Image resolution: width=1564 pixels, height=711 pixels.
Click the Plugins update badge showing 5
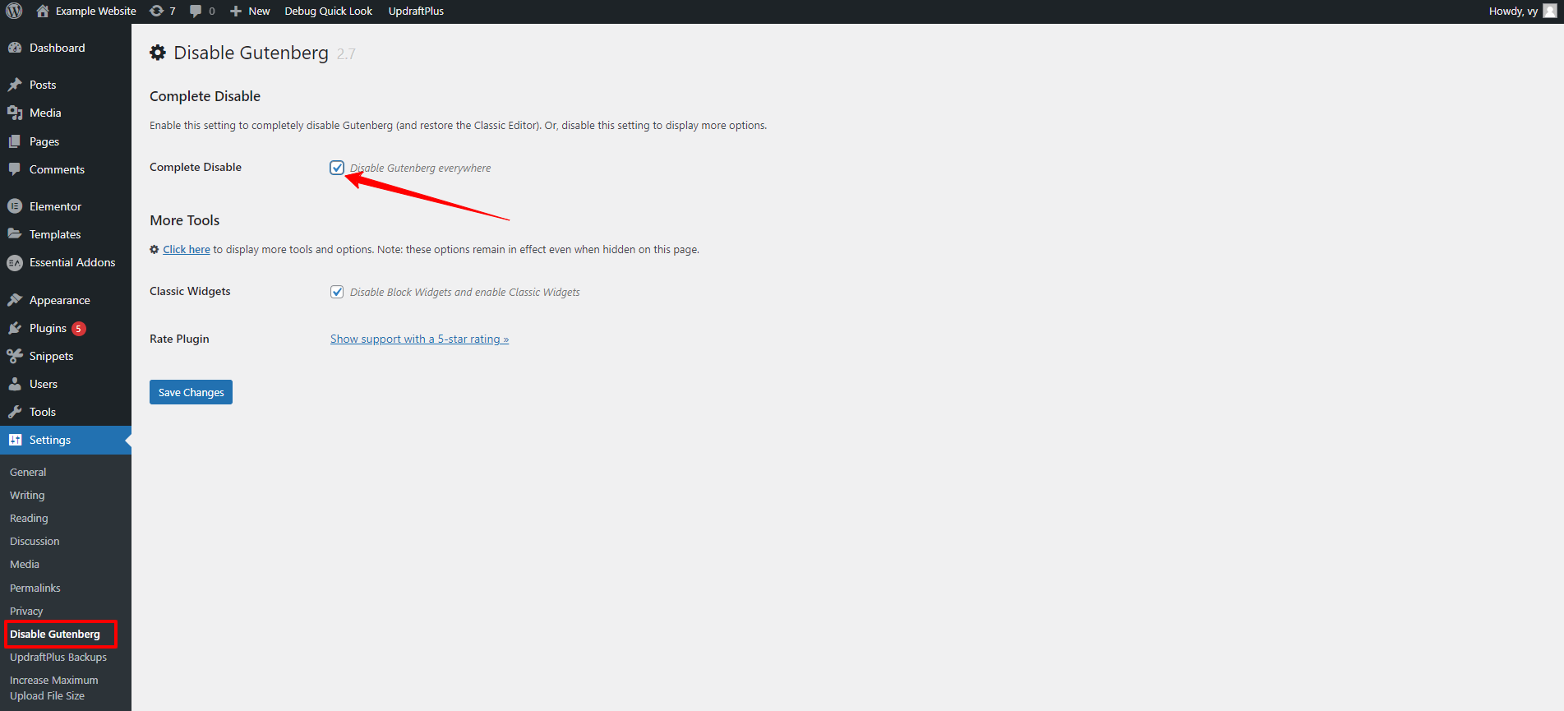tap(79, 329)
